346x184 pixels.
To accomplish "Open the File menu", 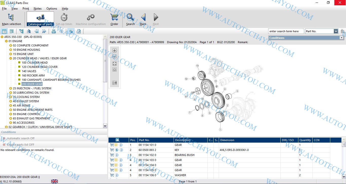I will coord(4,9).
